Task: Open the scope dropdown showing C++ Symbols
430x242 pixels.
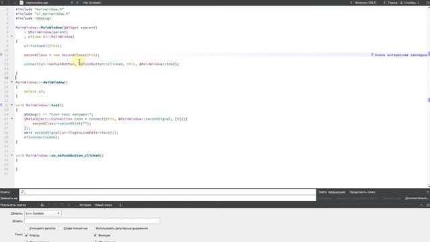Action: [43, 213]
